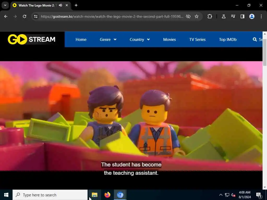Open Chrome Labs flask icon
This screenshot has width=267, height=200.
tap(223, 16)
